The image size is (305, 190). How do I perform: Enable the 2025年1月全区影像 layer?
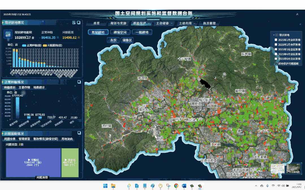tap(276, 40)
